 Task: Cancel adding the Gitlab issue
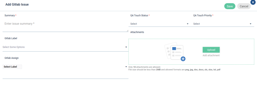click(244, 6)
